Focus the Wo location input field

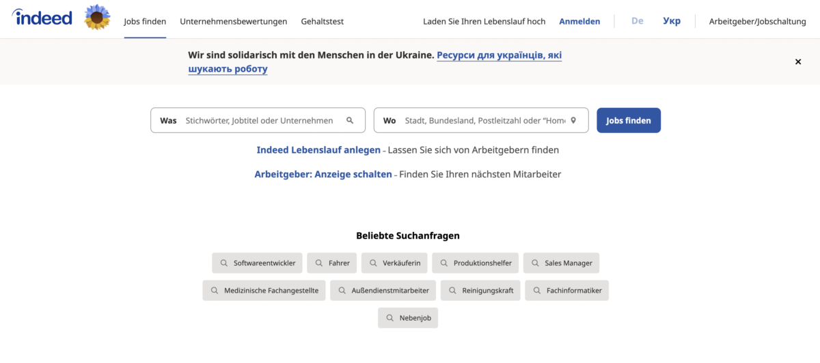coord(484,121)
